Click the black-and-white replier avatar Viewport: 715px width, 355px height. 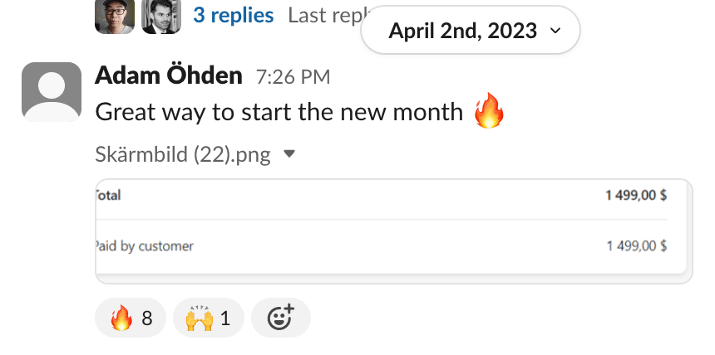tap(161, 16)
